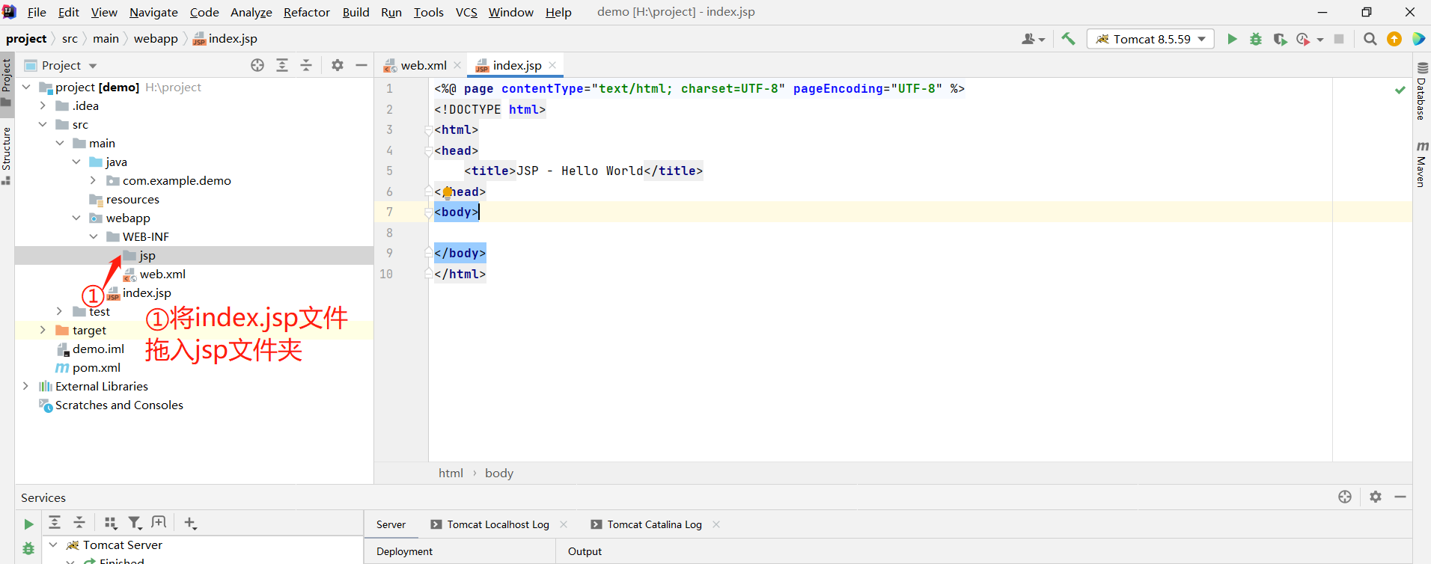Click the Deployment header in Services
Image resolution: width=1431 pixels, height=564 pixels.
pos(404,551)
